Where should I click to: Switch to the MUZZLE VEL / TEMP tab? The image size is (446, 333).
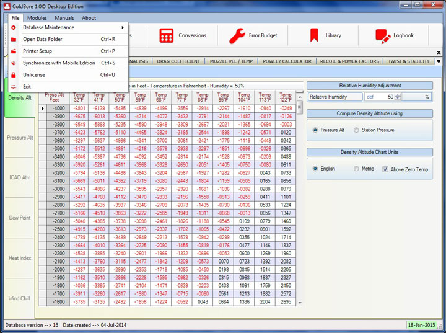(x=231, y=61)
